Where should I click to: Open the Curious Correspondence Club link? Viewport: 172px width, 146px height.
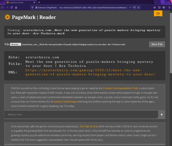[120, 88]
